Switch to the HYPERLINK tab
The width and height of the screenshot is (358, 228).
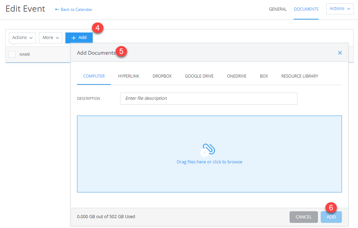coord(129,76)
